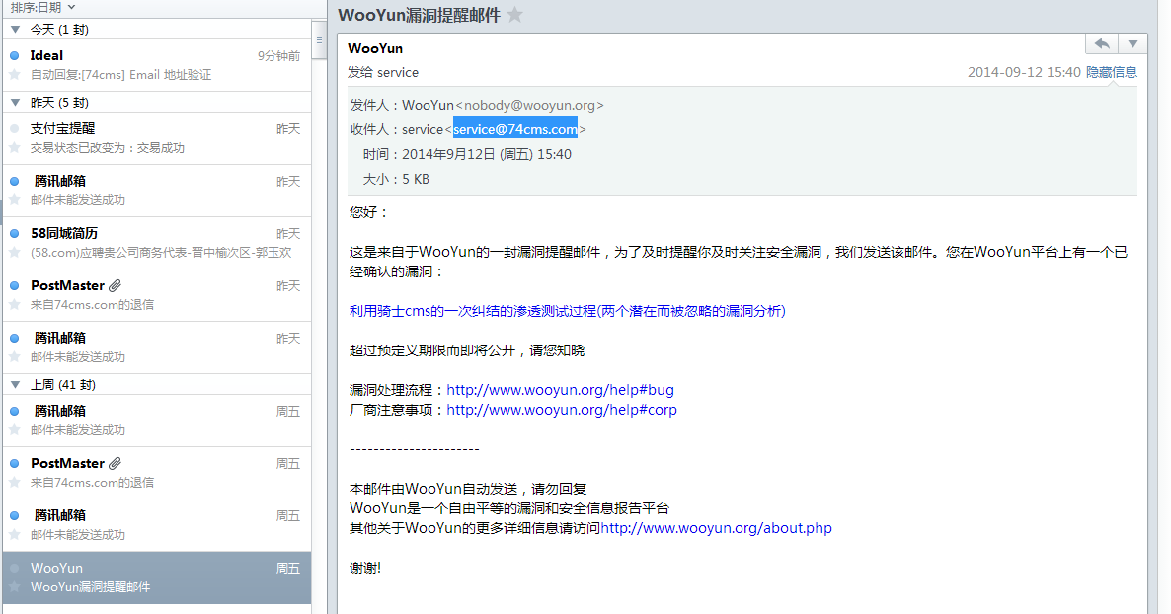Screen dimensions: 1171x614
Task: Click the 时间：2014年9月12日 field
Action: pyautogui.click(x=467, y=155)
